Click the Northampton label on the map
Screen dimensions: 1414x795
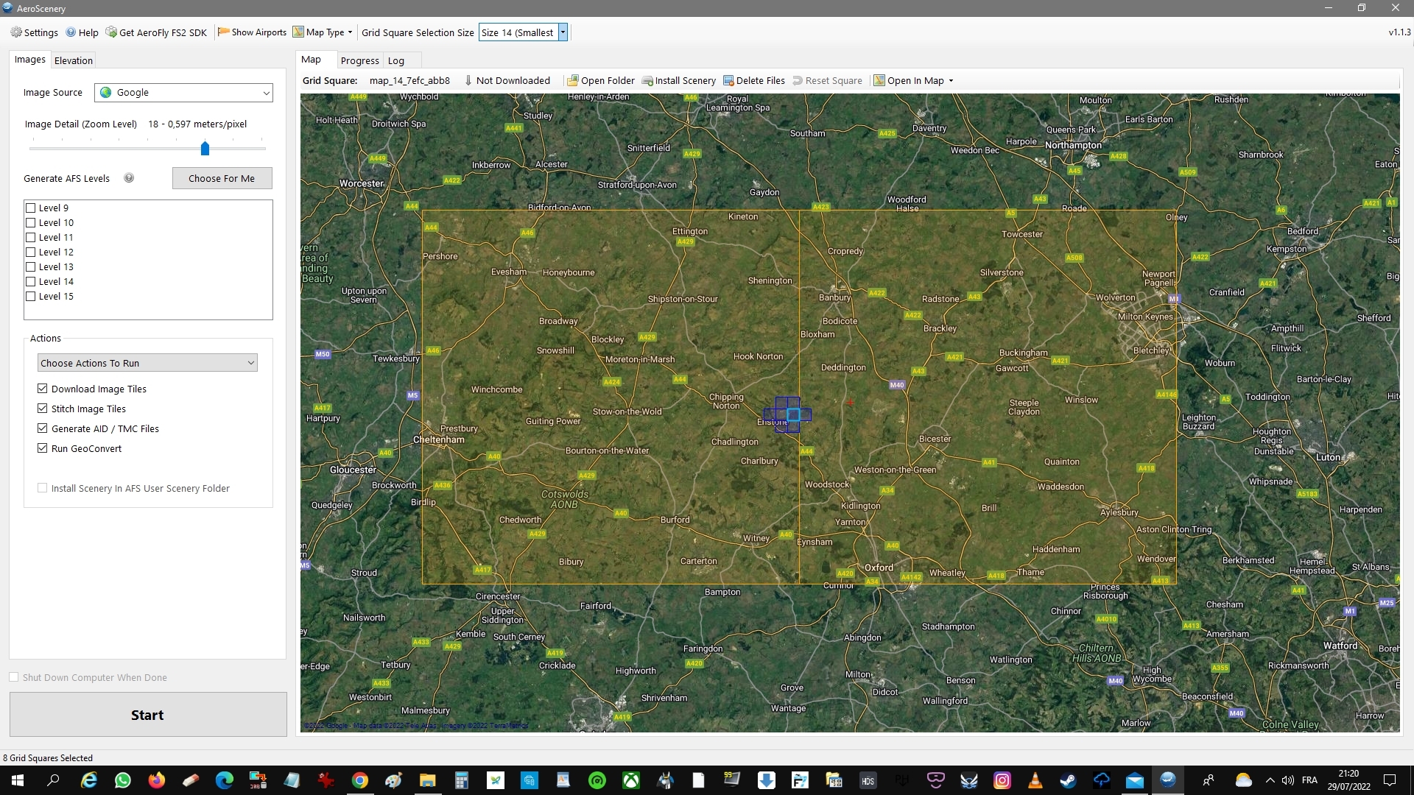coord(1073,145)
